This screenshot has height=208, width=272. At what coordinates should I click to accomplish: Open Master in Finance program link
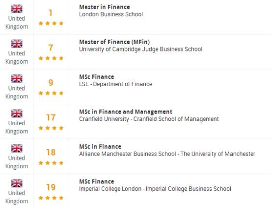(x=105, y=7)
